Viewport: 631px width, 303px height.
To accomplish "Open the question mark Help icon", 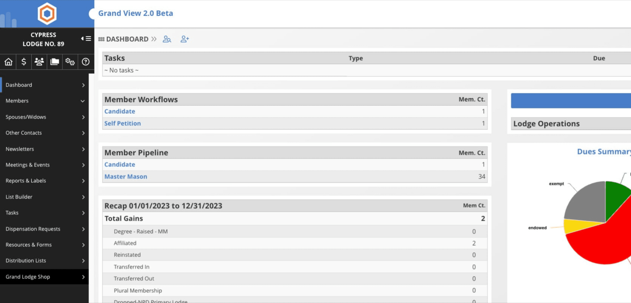I will 86,62.
